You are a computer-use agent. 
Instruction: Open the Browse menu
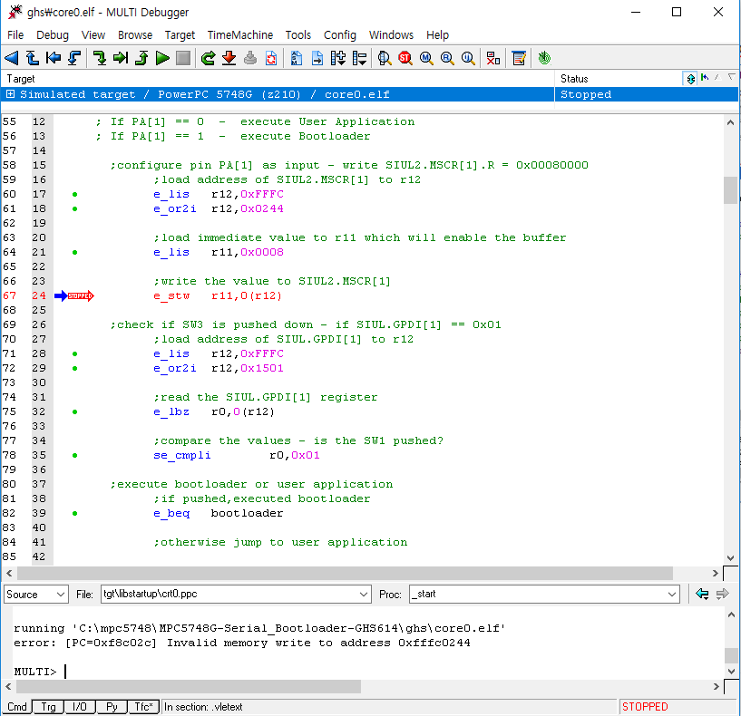point(135,35)
